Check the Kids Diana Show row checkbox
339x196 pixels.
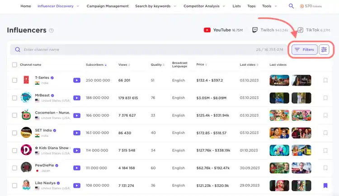pos(14,150)
